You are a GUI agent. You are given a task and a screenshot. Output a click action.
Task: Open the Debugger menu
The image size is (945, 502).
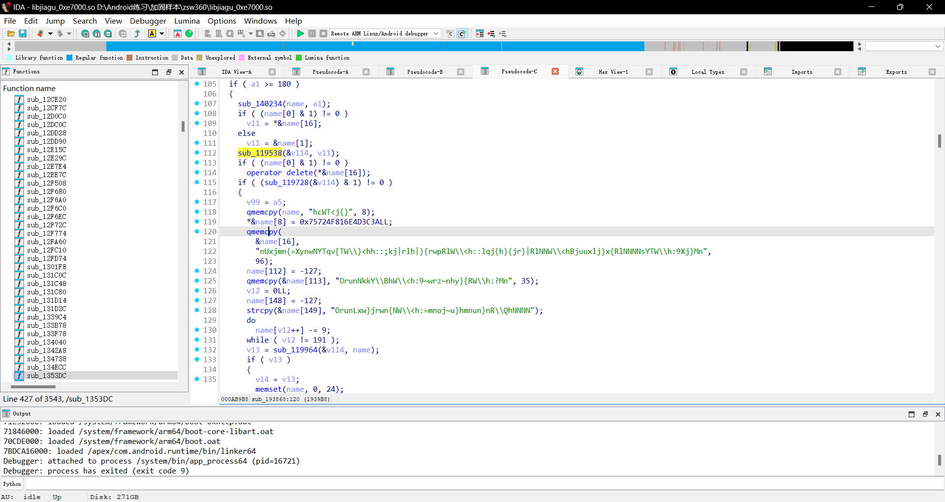tap(148, 21)
